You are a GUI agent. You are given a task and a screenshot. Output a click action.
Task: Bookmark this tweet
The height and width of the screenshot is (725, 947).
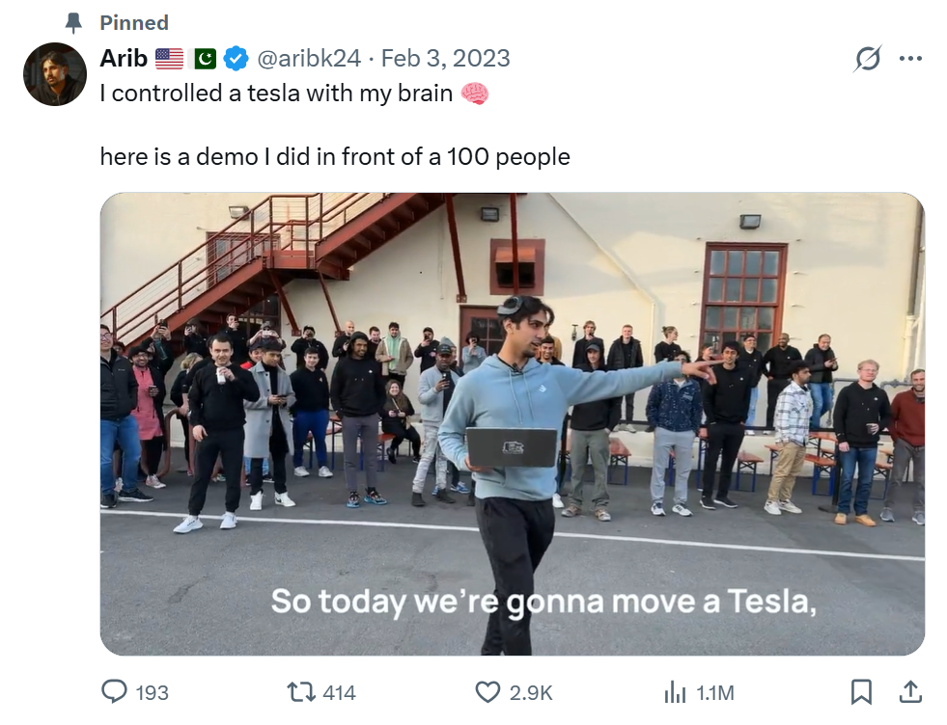(x=861, y=691)
